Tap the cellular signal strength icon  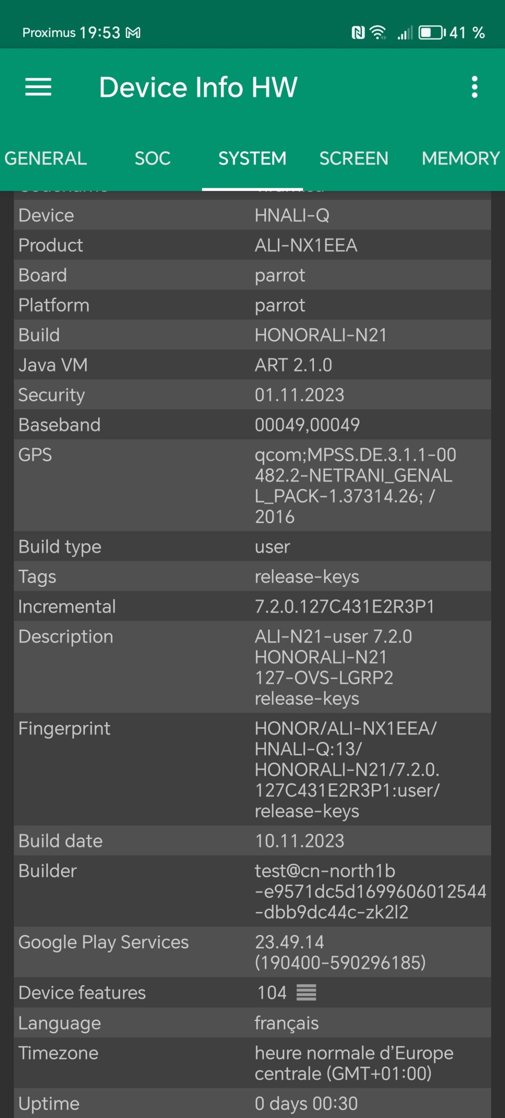[x=405, y=33]
